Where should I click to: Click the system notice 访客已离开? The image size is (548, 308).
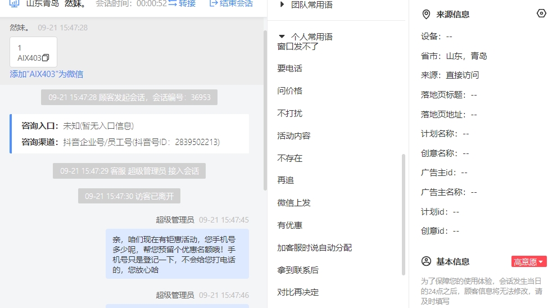129,196
